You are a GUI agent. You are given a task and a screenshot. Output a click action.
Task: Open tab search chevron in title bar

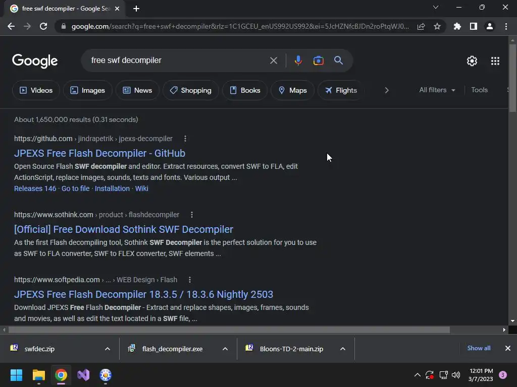pyautogui.click(x=436, y=7)
